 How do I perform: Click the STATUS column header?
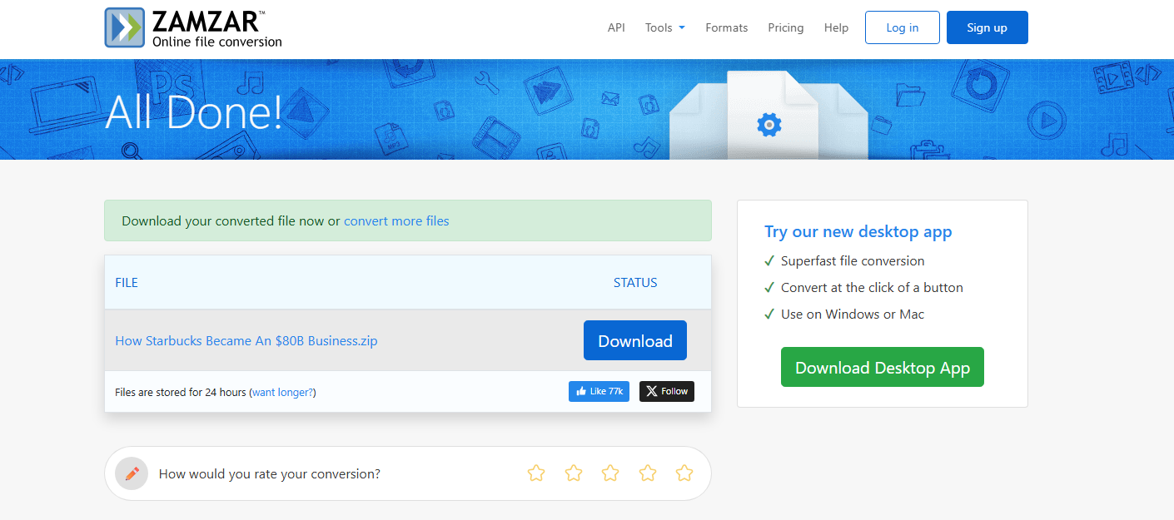pos(635,282)
